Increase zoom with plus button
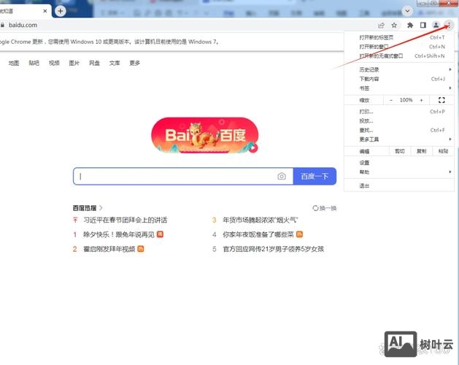 pos(422,100)
